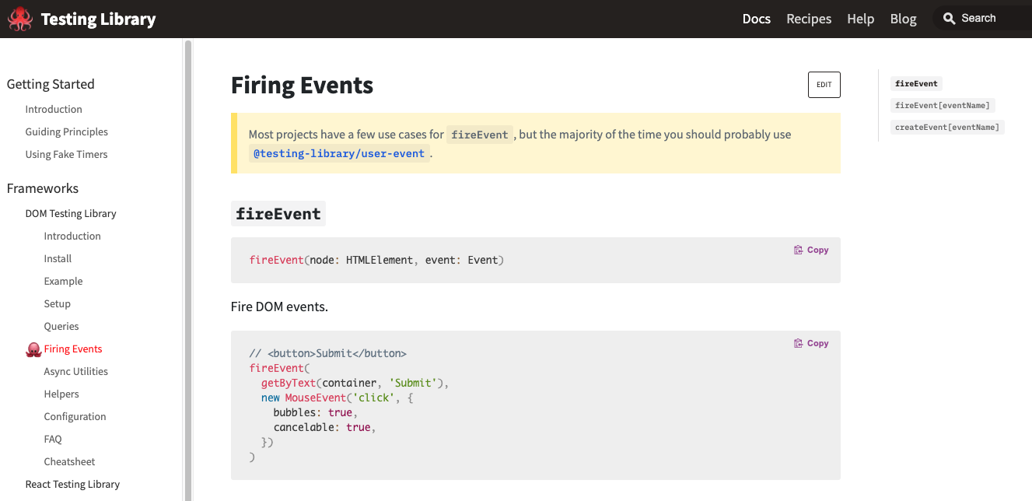This screenshot has width=1032, height=501.
Task: Click the 'cancelable: true,' code line
Action: (x=325, y=427)
